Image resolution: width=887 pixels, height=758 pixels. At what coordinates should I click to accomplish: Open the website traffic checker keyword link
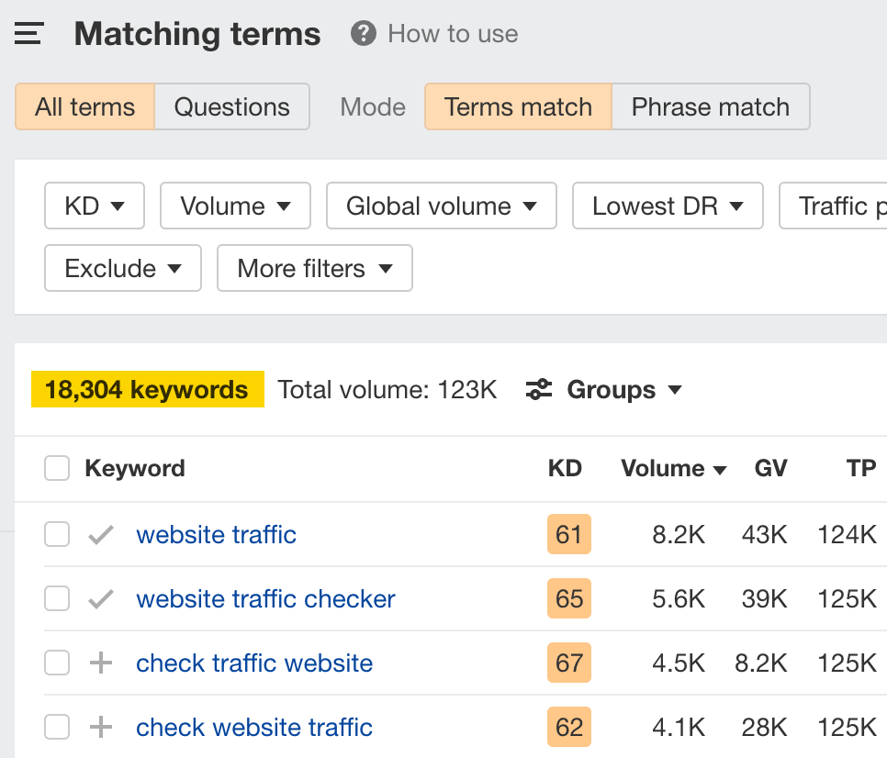pyautogui.click(x=265, y=598)
